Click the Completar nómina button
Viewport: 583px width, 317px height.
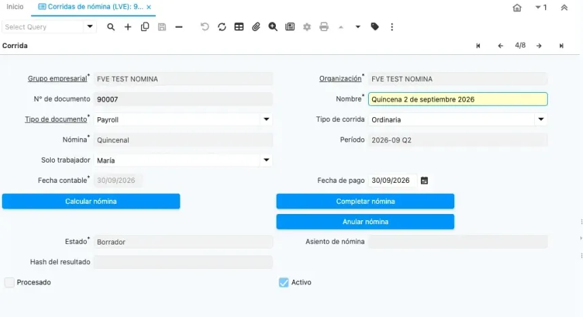pyautogui.click(x=365, y=201)
